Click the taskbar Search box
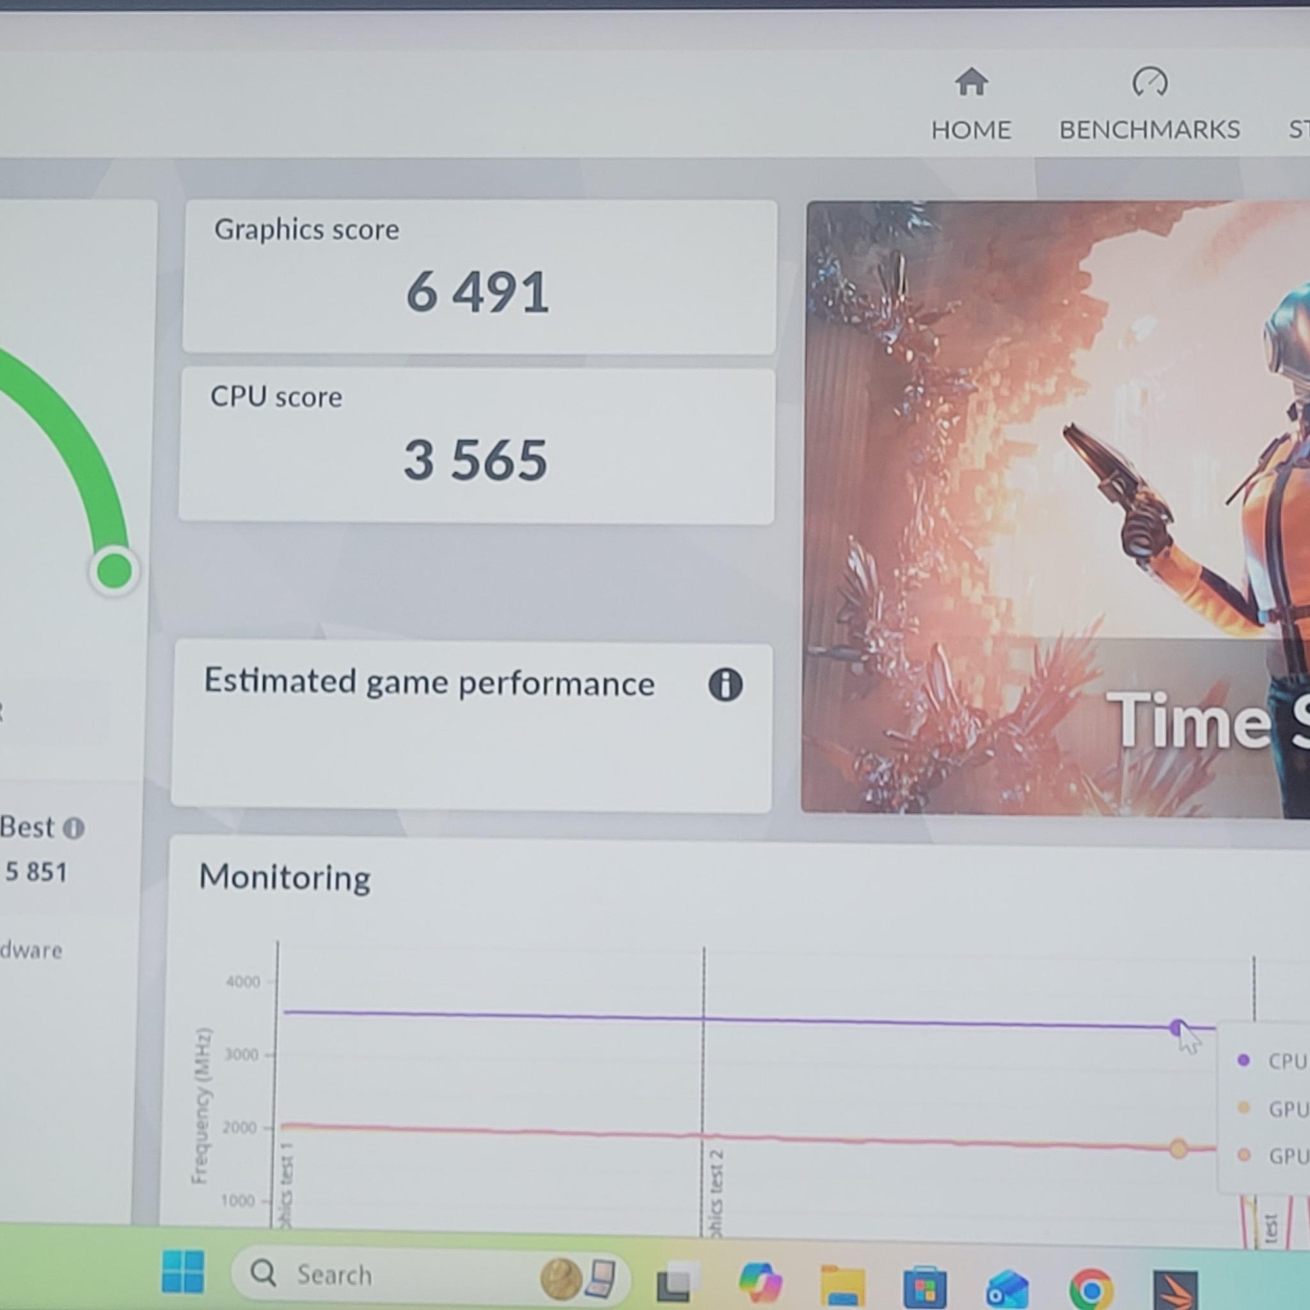The width and height of the screenshot is (1310, 1310). click(x=430, y=1275)
